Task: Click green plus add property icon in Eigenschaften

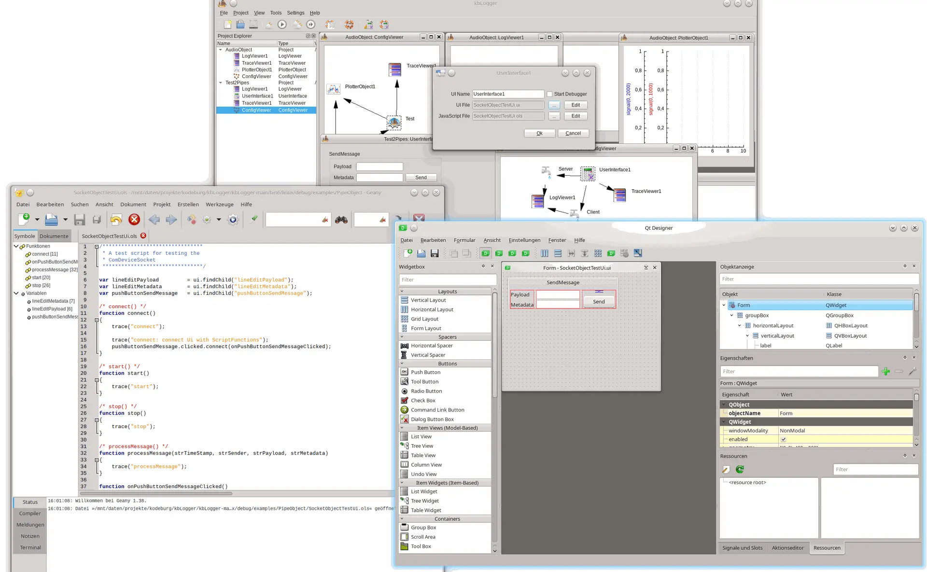Action: tap(885, 371)
